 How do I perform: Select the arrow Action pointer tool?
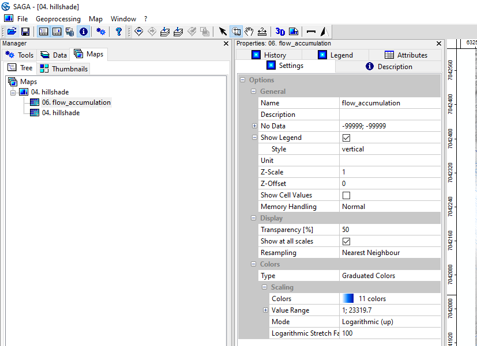tap(223, 32)
